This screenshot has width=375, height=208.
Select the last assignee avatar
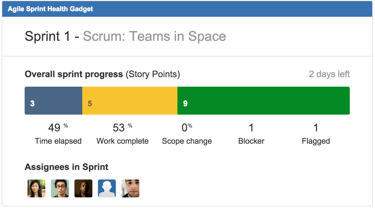tap(130, 188)
